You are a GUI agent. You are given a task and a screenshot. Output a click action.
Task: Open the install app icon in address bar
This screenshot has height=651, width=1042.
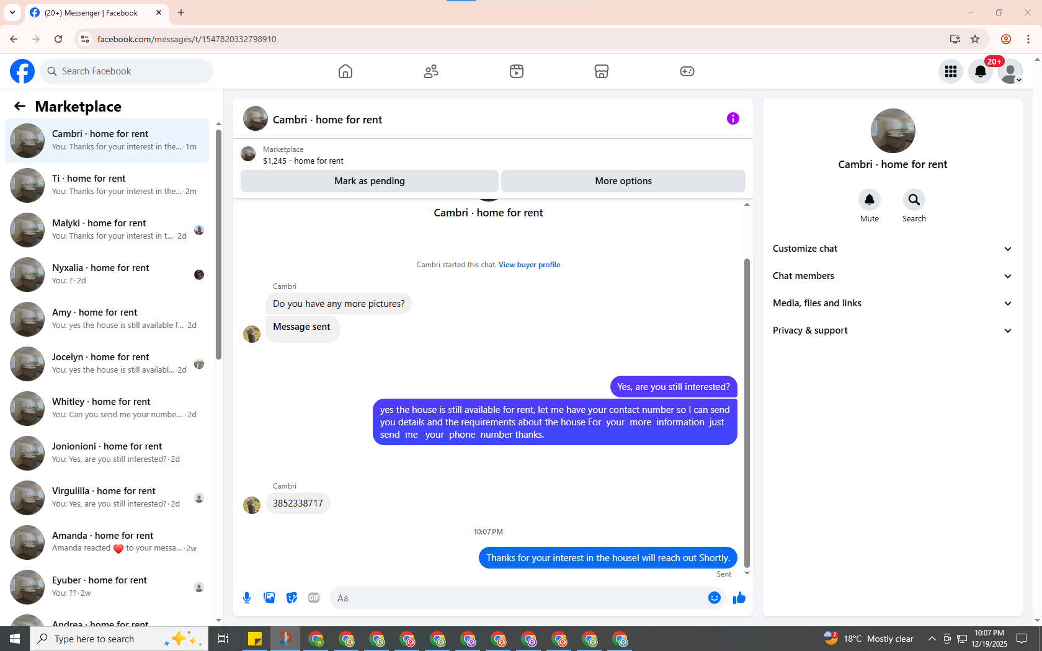pyautogui.click(x=955, y=39)
